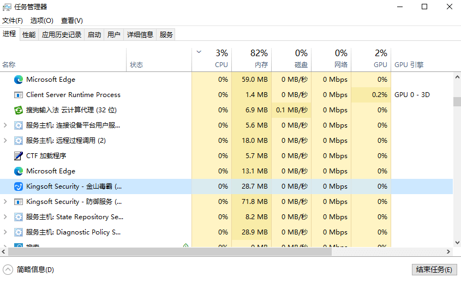
Task: Click the column header dropdown chevron above CPU
Action: 199,52
